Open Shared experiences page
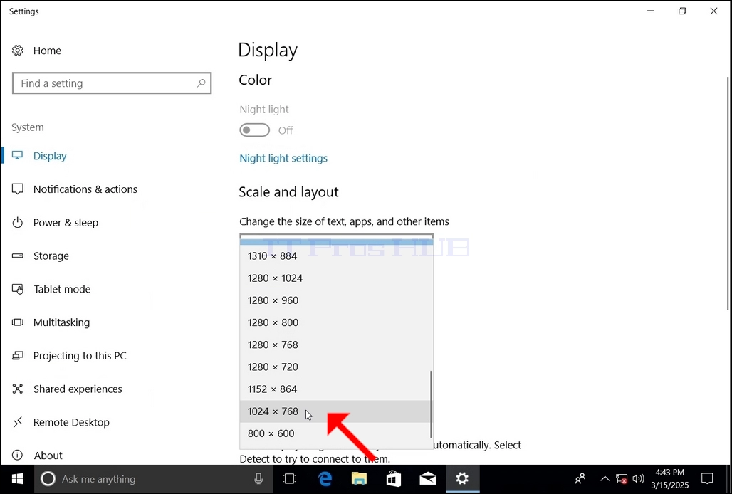This screenshot has width=732, height=494. (78, 389)
